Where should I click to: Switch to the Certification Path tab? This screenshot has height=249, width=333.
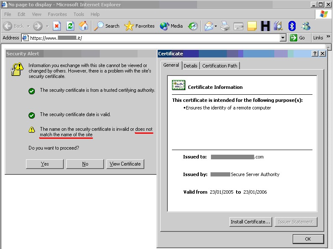tap(220, 66)
